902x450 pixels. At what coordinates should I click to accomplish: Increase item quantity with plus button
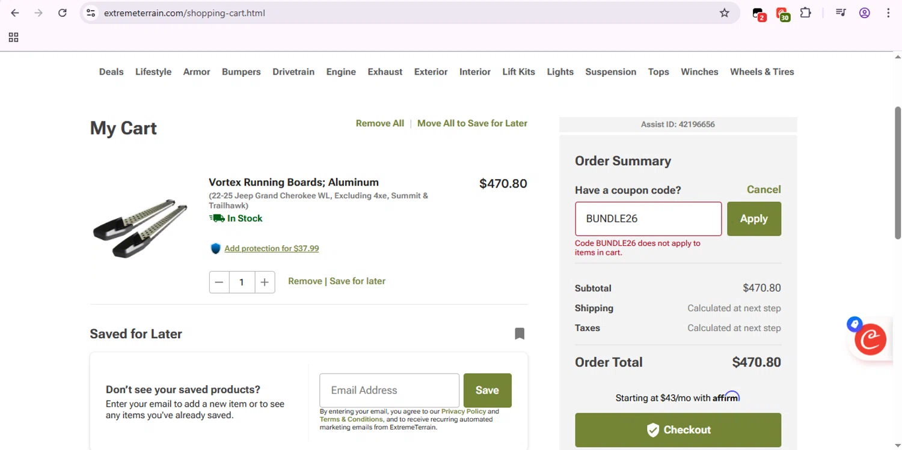pyautogui.click(x=265, y=282)
